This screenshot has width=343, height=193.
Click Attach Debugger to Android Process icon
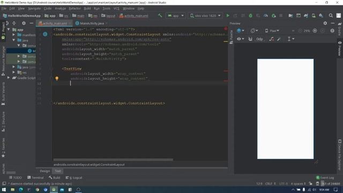coord(273,16)
